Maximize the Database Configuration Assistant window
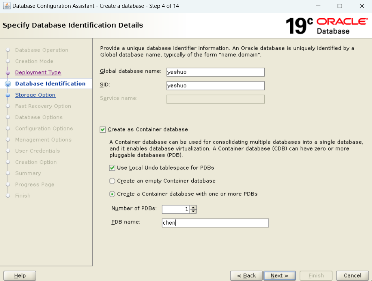372x281 pixels. pos(340,6)
